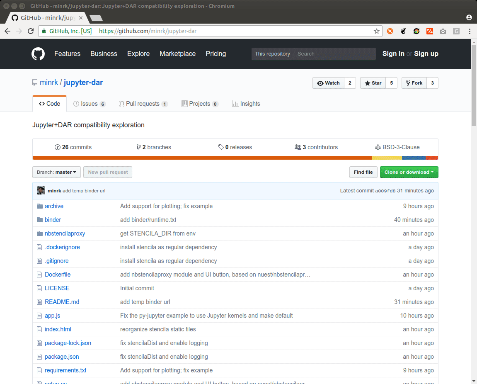
Task: Click the New pull request button
Action: [x=108, y=172]
